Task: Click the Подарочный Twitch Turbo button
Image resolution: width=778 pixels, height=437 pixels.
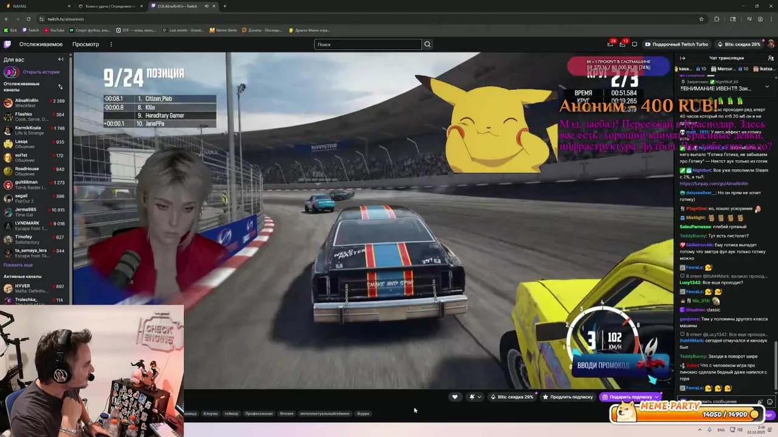Action: [x=676, y=44]
